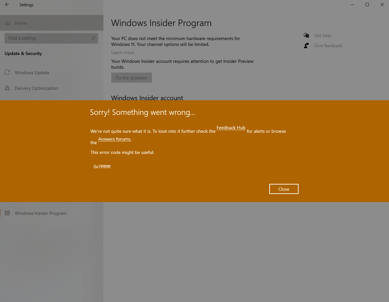389x302 pixels.
Task: Click Fix the problem button
Action: pyautogui.click(x=131, y=78)
